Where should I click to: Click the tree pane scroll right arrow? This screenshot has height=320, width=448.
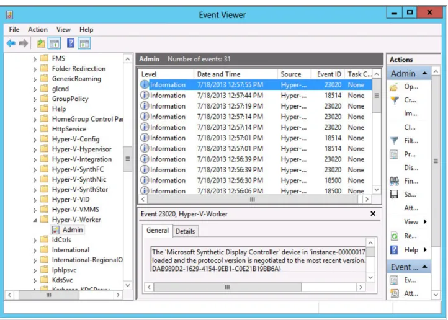pos(118,295)
